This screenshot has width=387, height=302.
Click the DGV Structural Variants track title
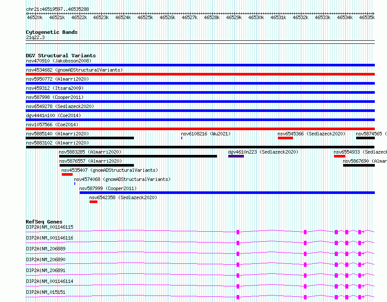[61, 56]
